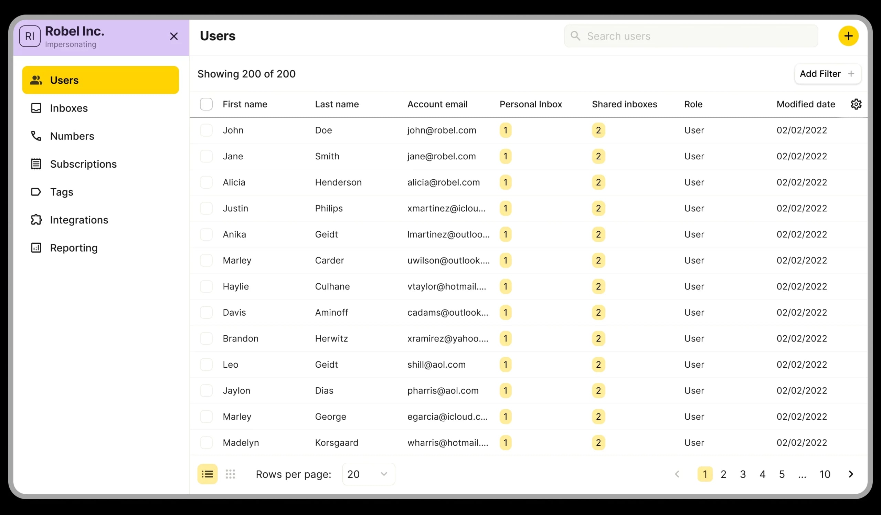Viewport: 881px width, 515px height.
Task: Go to previous page arrow
Action: coord(677,474)
